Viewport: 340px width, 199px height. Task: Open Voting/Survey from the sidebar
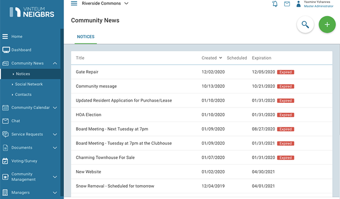(24, 161)
